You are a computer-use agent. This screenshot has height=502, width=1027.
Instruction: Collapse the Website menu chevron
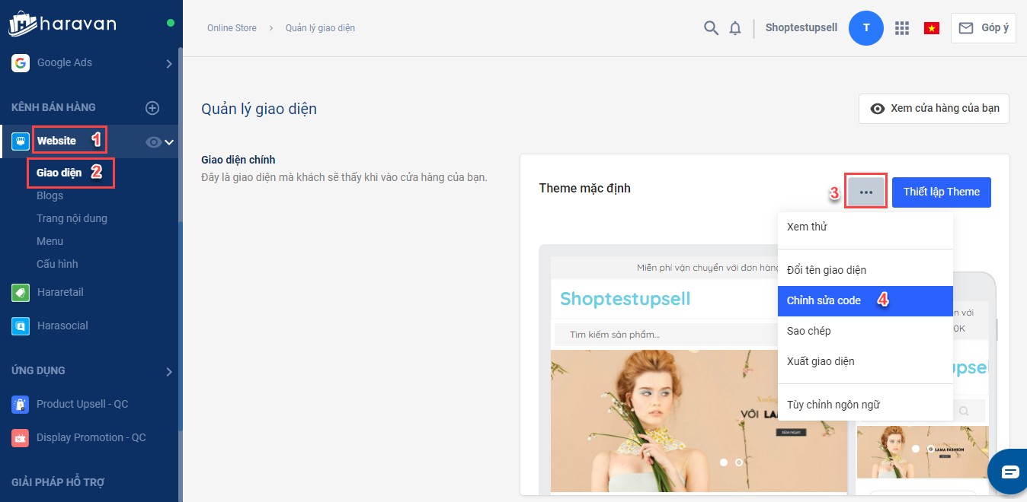[169, 141]
